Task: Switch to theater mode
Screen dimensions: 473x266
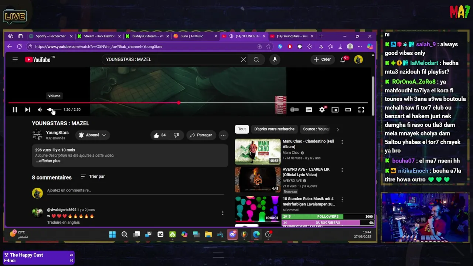Action: [348, 110]
